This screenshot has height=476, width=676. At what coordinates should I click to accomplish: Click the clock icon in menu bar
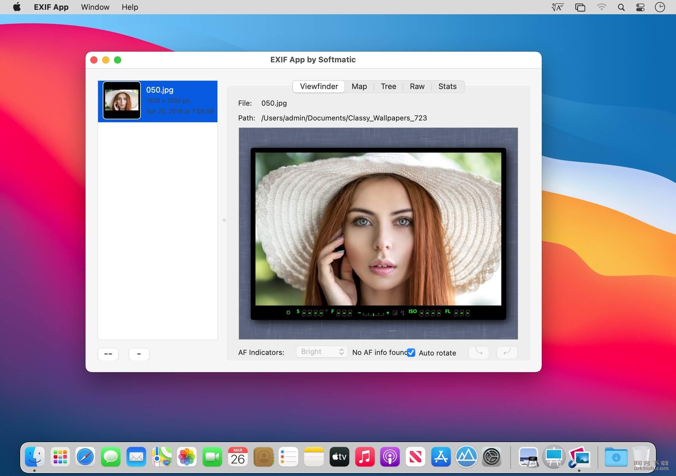coord(660,7)
